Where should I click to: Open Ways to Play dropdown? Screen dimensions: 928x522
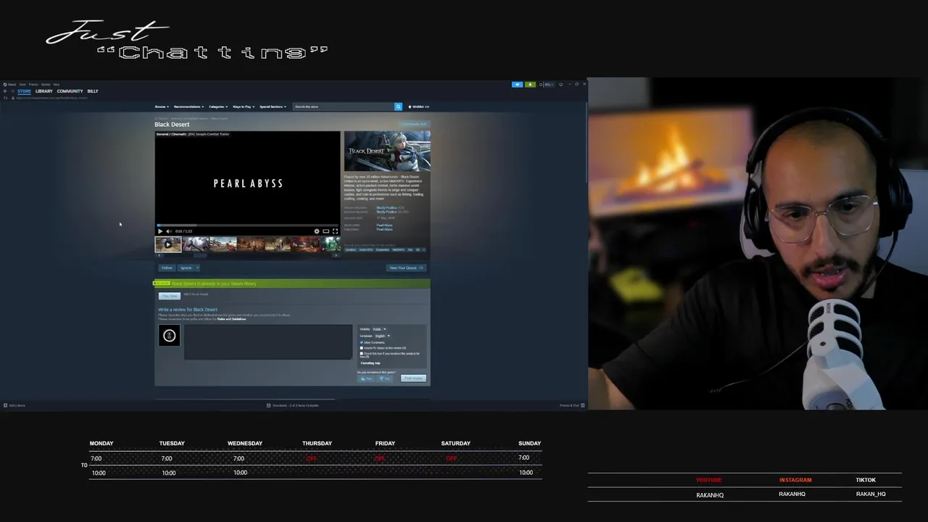tap(244, 107)
